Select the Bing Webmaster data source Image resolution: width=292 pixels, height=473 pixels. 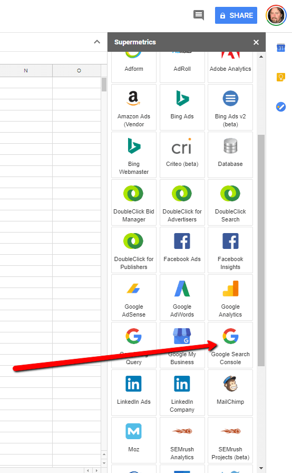pos(134,155)
